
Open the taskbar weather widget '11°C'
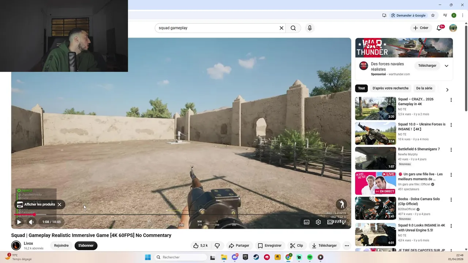point(18,257)
